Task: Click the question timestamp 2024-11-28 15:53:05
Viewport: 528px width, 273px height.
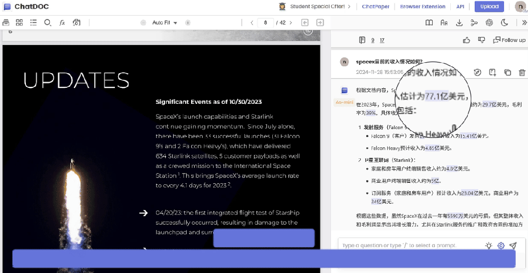Action: tap(379, 72)
